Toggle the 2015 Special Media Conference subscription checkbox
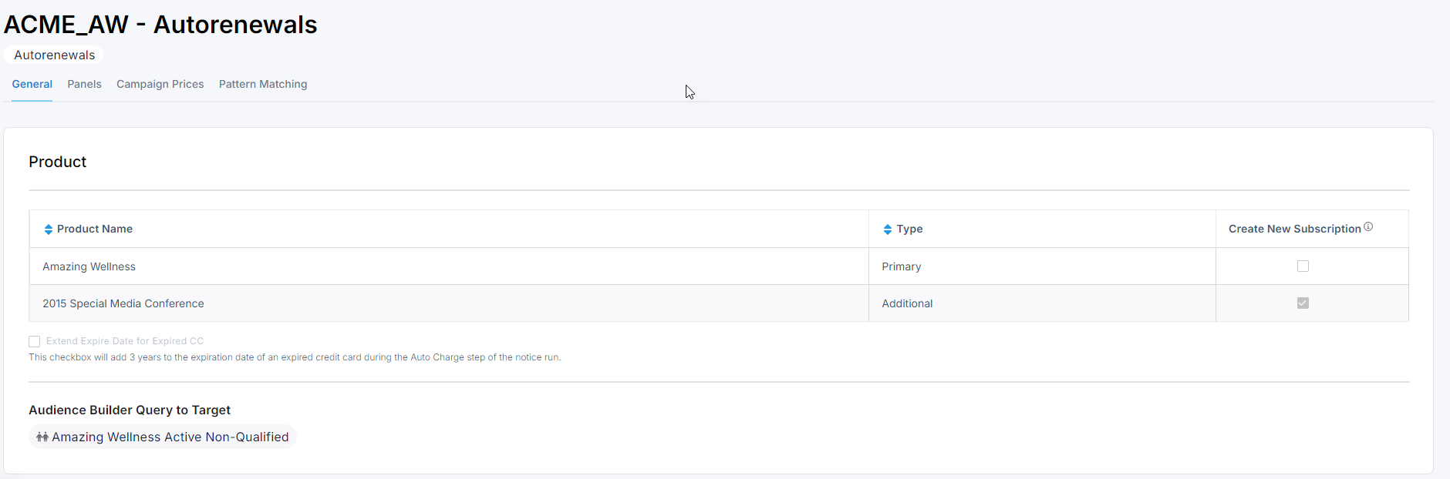 click(x=1303, y=303)
